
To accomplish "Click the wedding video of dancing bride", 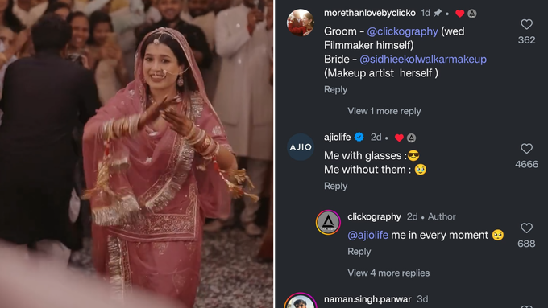I will (x=137, y=154).
